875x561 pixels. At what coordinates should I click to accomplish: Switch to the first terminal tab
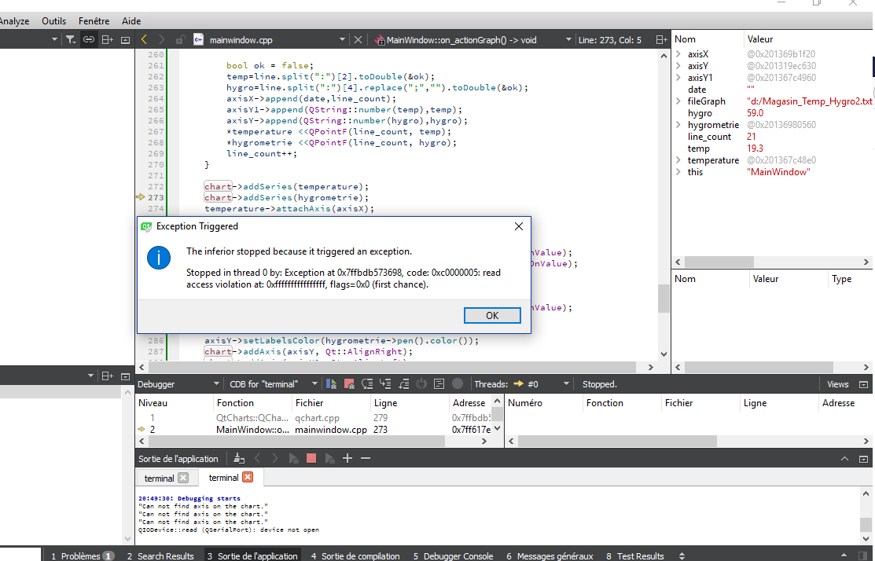[160, 477]
